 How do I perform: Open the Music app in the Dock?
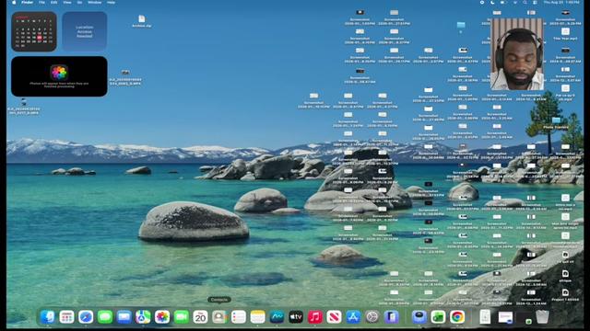(x=315, y=317)
